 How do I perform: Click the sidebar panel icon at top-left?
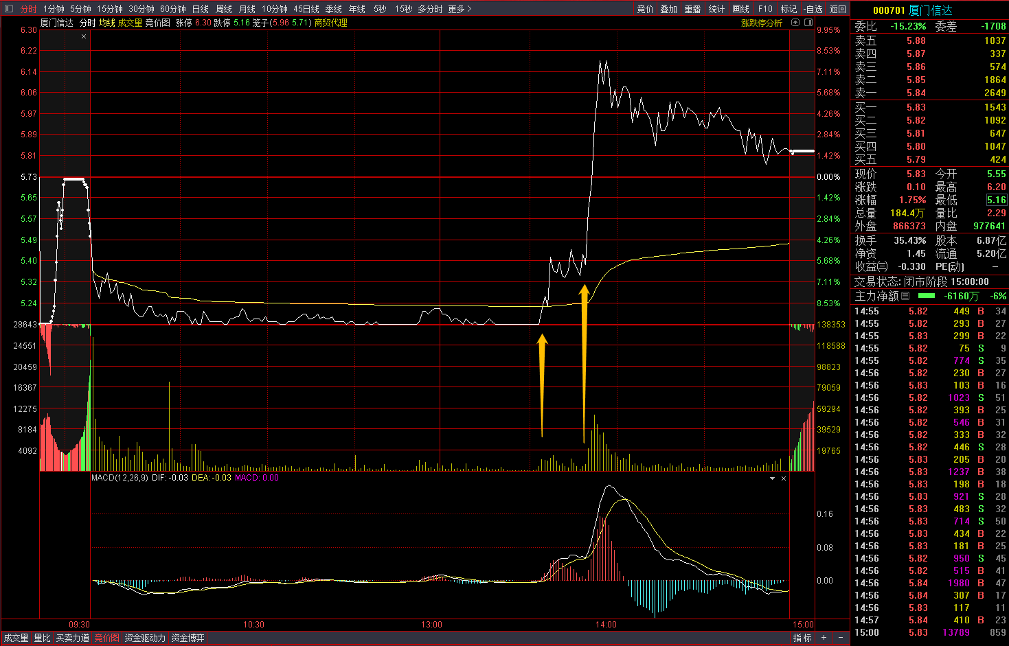(x=9, y=9)
